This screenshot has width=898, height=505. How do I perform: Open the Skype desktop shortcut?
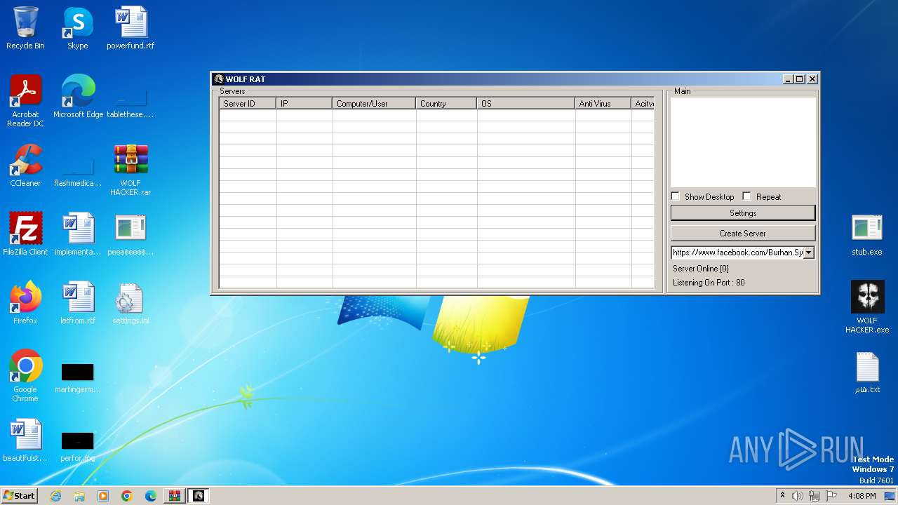[77, 28]
